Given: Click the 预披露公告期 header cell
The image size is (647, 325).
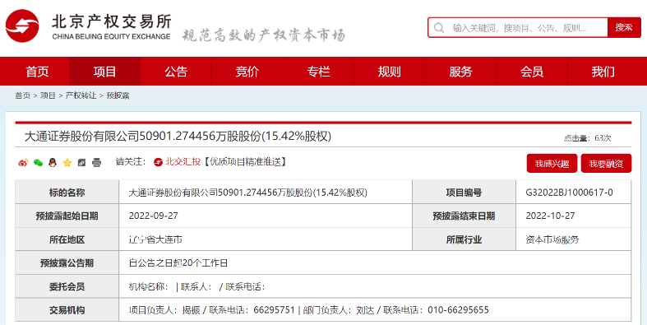Looking at the screenshot, I should point(67,263).
